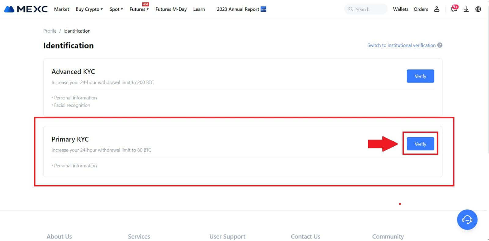
Task: Expand the Buy Crypto dropdown
Action: point(89,9)
